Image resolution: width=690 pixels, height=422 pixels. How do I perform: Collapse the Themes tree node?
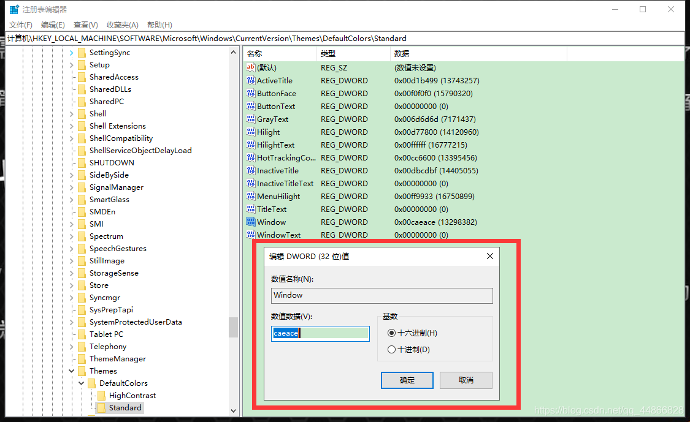(72, 371)
